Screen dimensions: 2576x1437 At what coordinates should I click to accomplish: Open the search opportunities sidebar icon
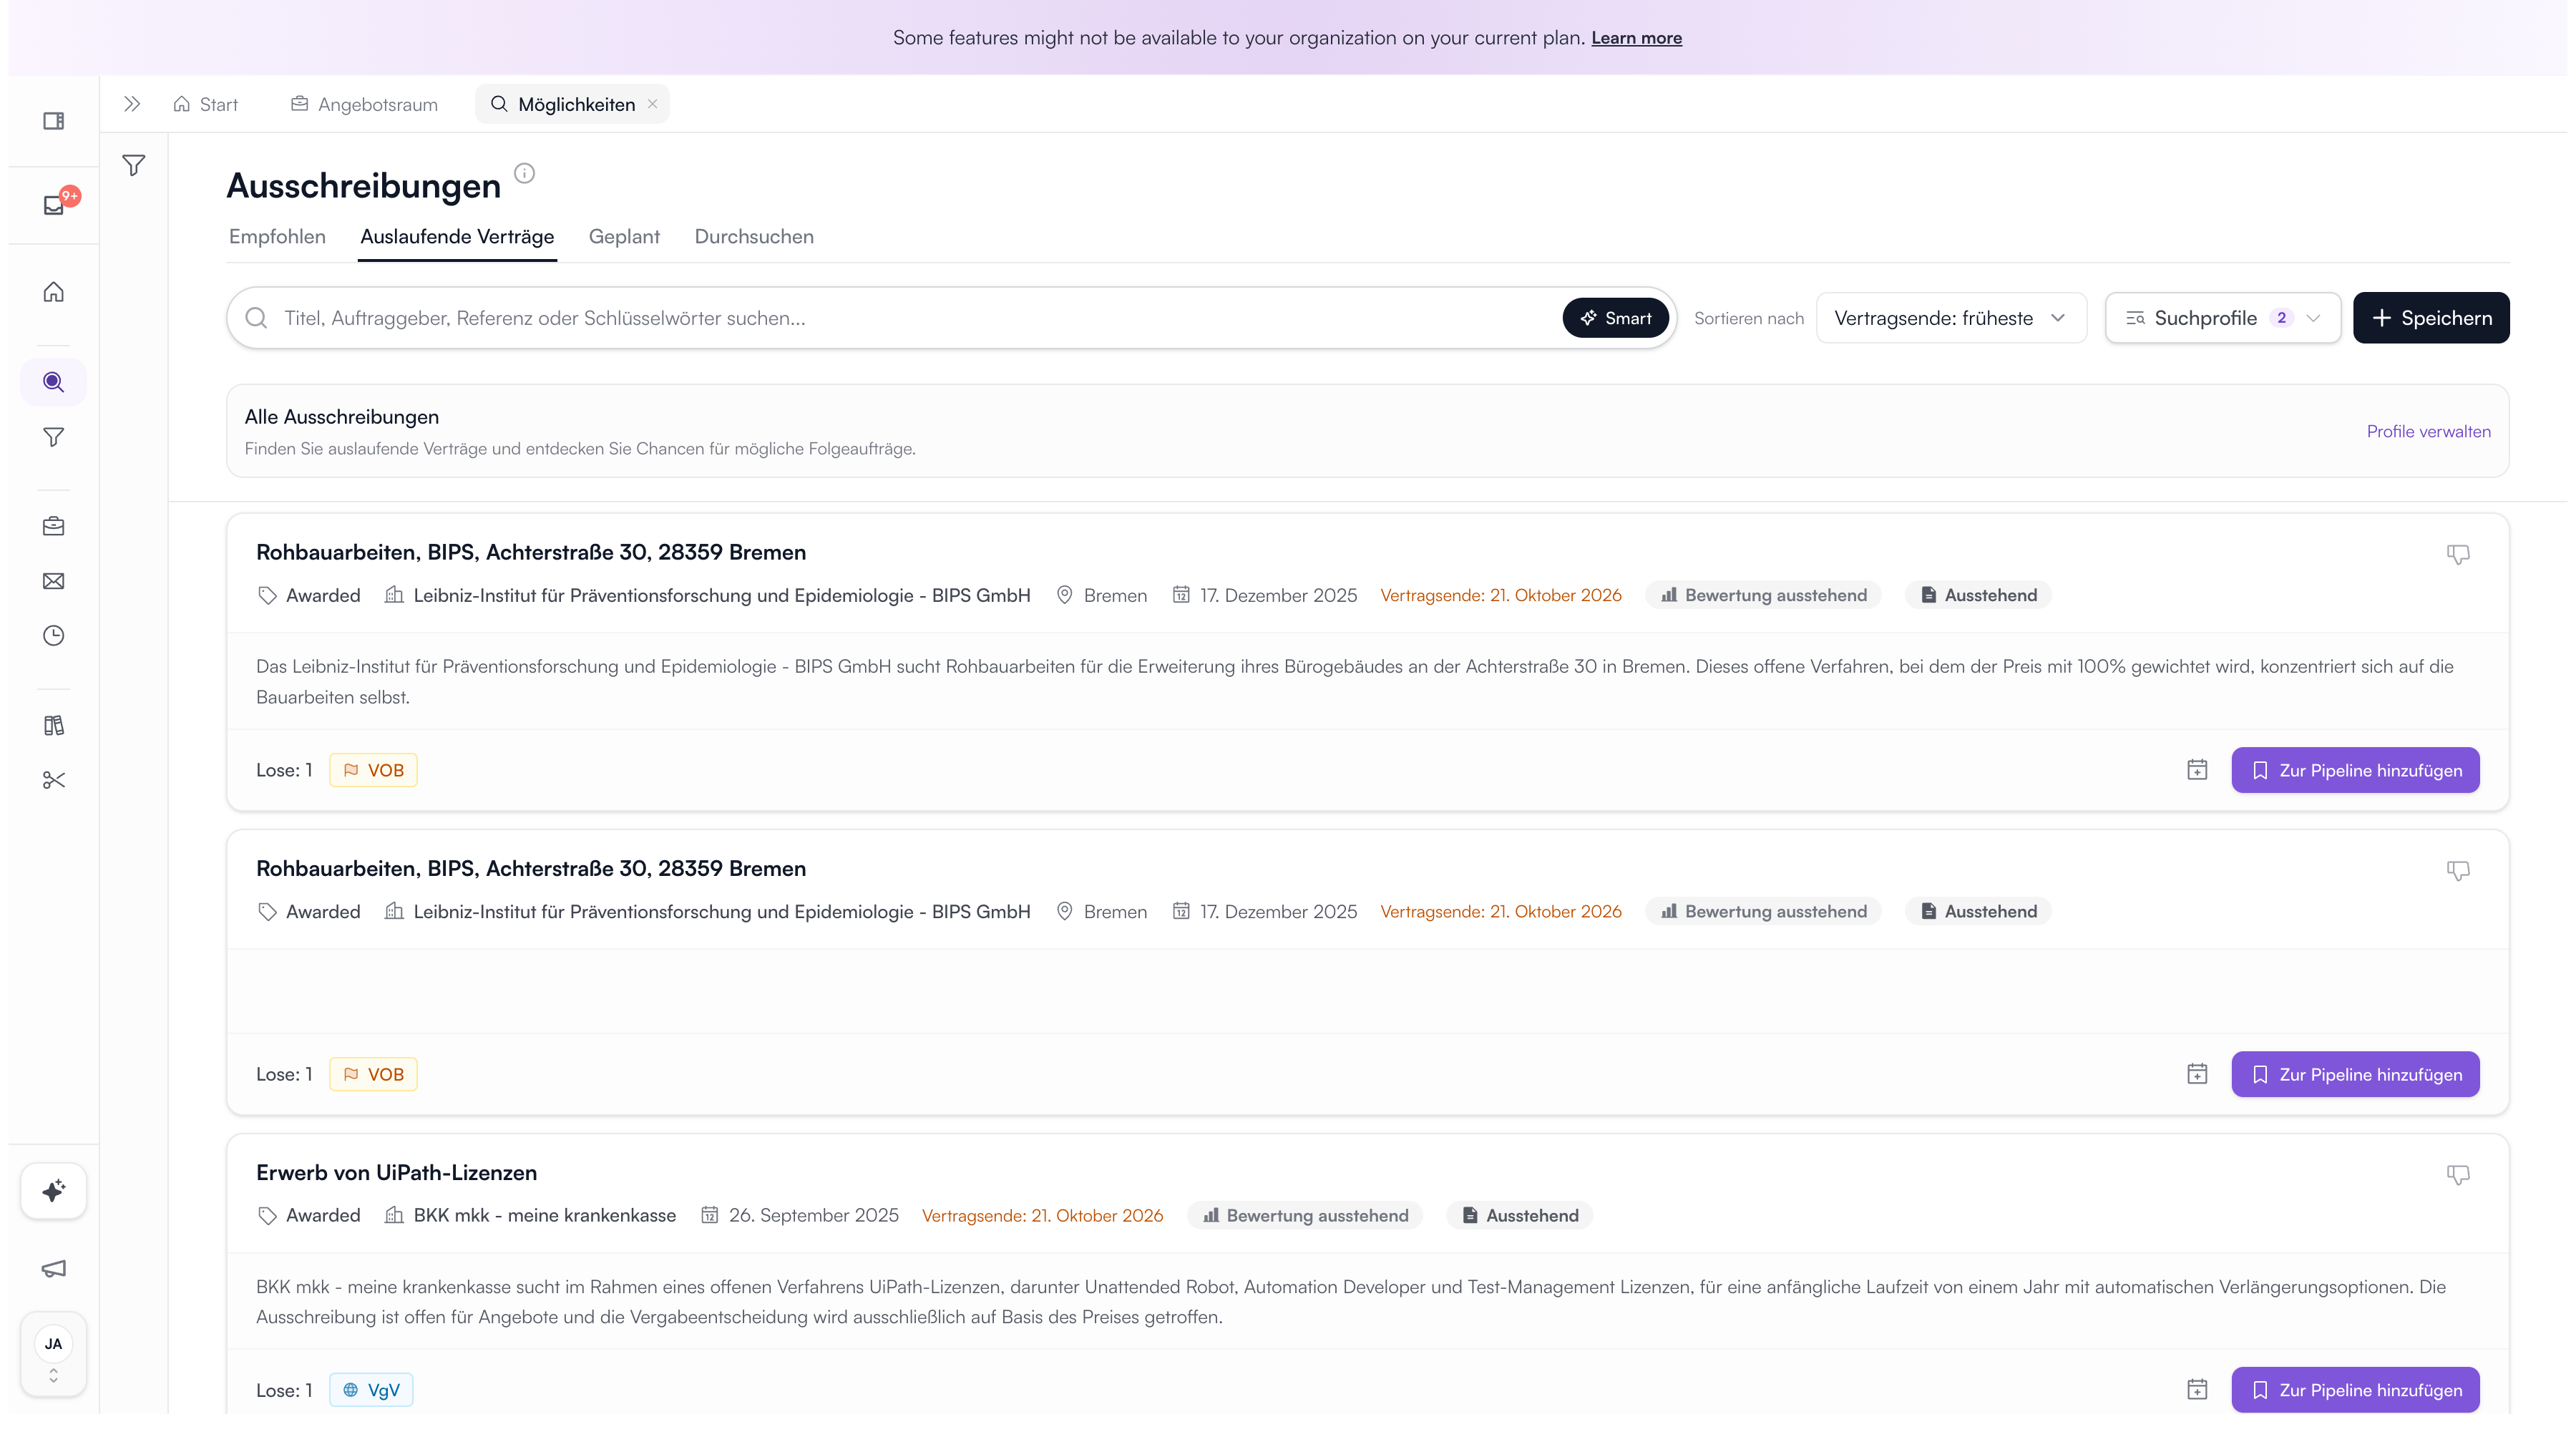[x=53, y=382]
